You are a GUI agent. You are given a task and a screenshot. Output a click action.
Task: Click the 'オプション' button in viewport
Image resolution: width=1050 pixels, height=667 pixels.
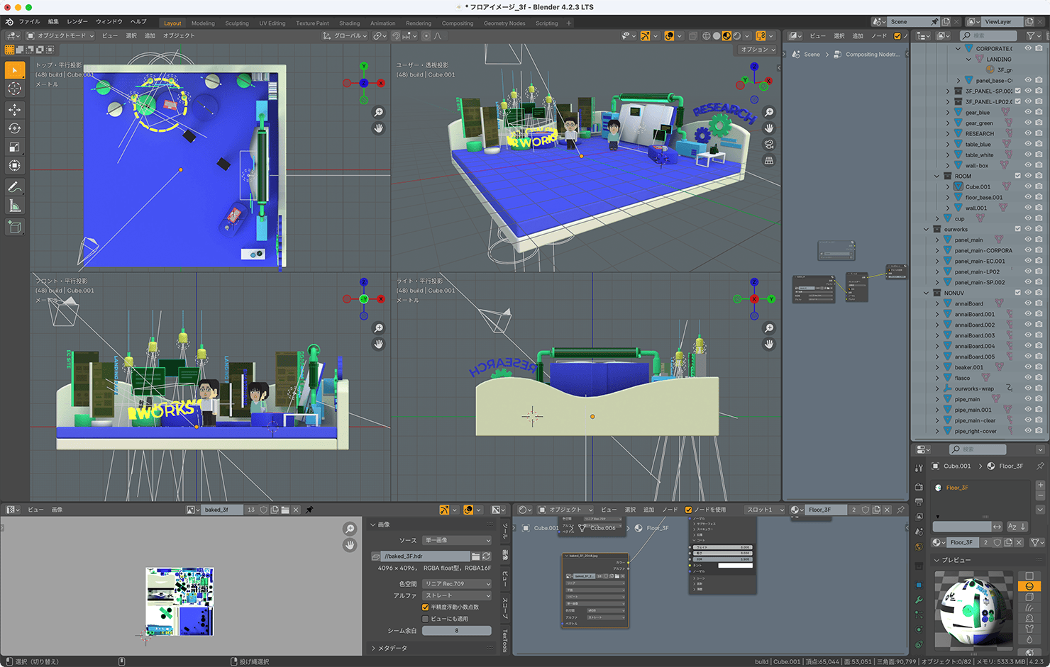click(758, 50)
